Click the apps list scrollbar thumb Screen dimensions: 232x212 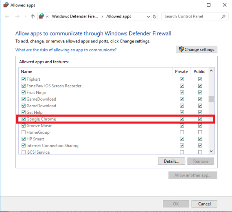211,99
